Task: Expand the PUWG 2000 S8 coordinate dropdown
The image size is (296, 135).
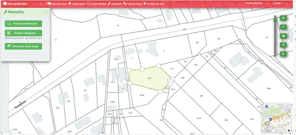Action: click(256, 3)
